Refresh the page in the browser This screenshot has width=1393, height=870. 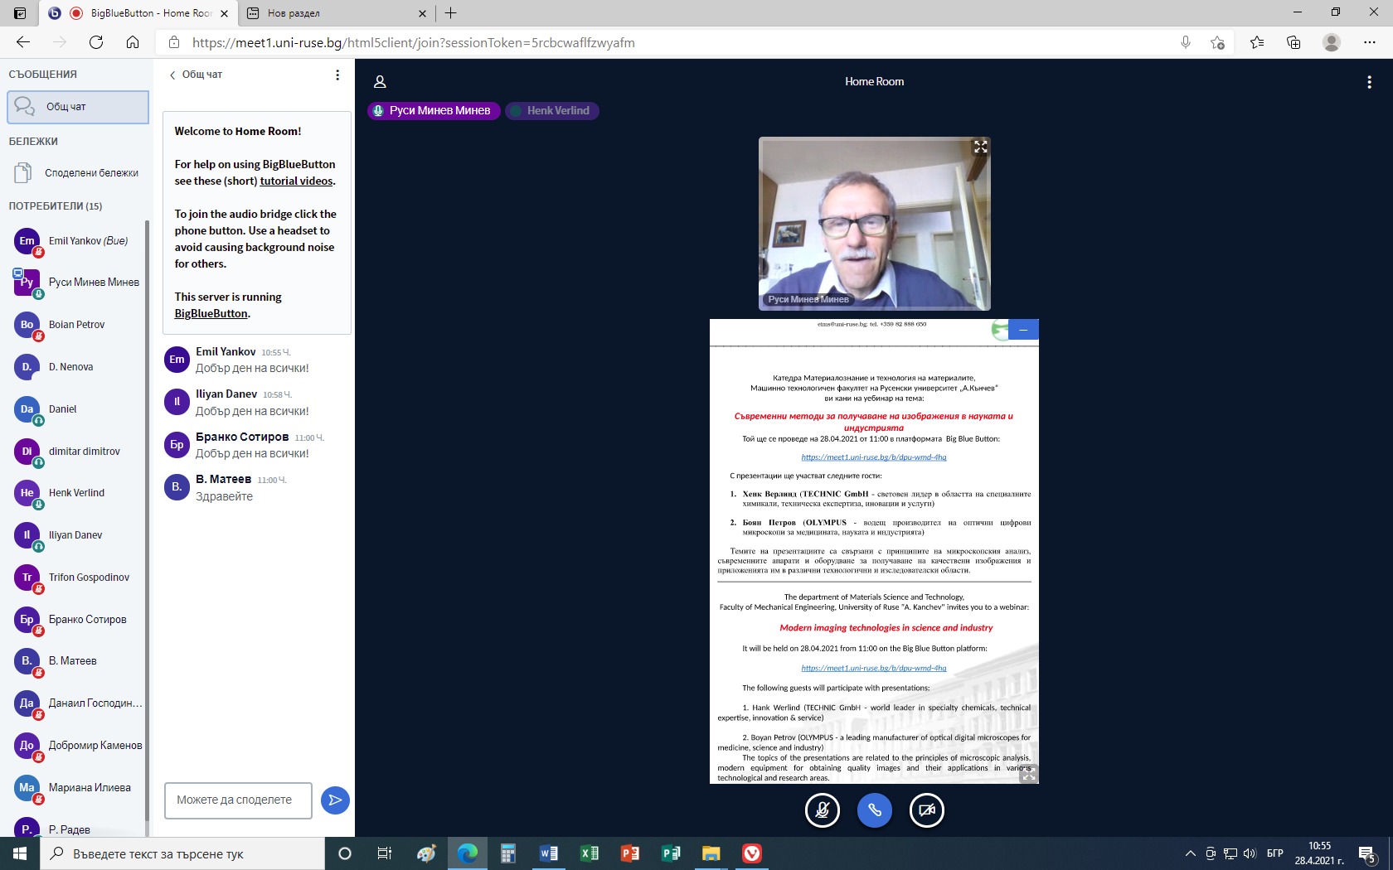pyautogui.click(x=96, y=42)
